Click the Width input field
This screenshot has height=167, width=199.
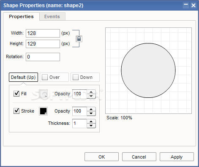click(43, 33)
